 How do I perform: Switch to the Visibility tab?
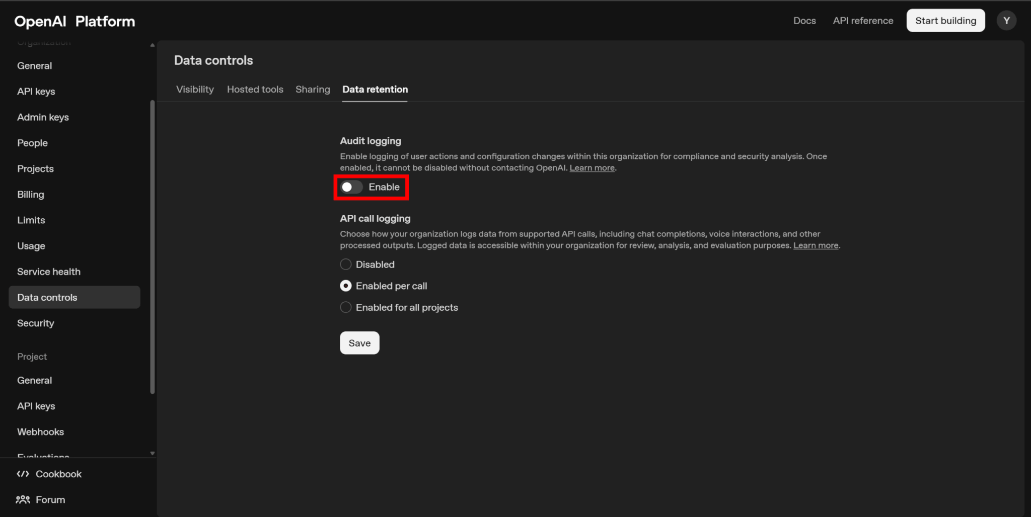pyautogui.click(x=195, y=90)
